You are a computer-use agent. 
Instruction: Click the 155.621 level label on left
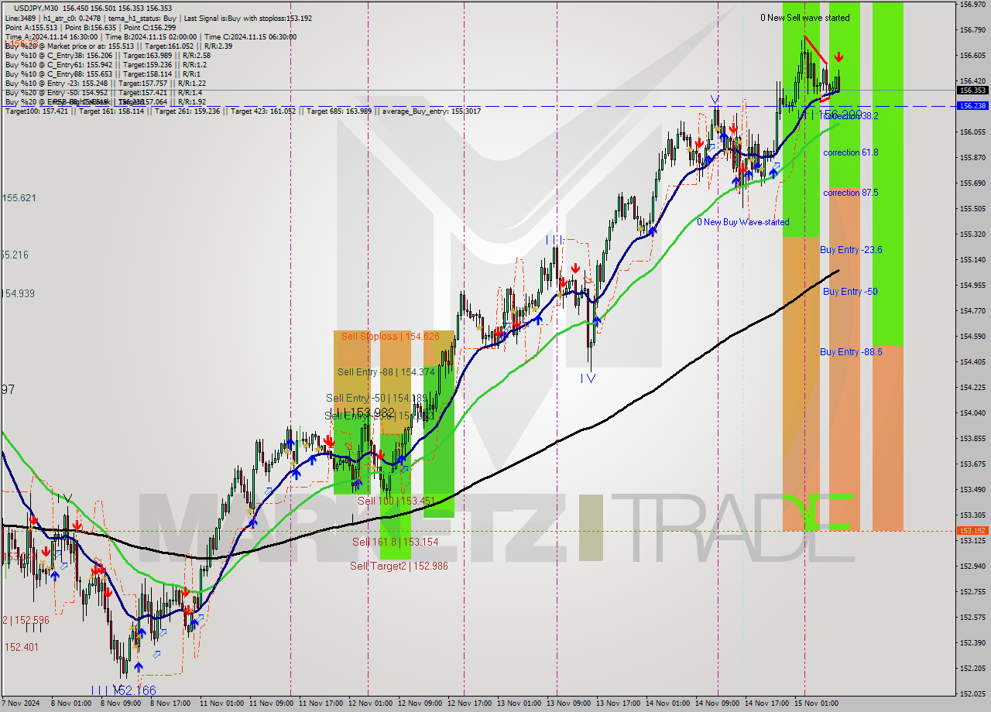click(19, 198)
